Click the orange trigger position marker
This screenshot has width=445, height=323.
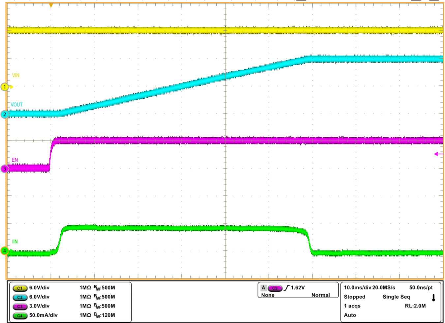(51, 5)
